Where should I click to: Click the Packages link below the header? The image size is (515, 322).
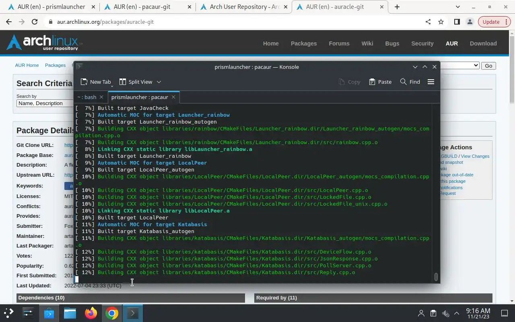coord(55,65)
